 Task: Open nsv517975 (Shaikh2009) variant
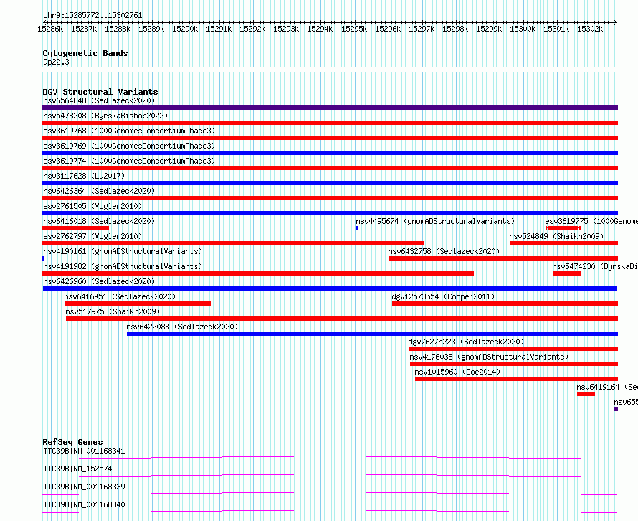[113, 311]
